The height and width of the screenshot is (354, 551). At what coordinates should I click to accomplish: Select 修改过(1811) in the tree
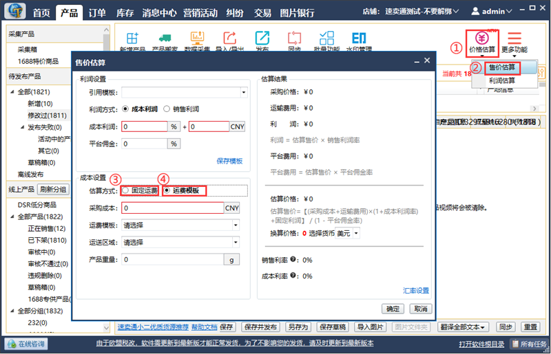pos(47,115)
